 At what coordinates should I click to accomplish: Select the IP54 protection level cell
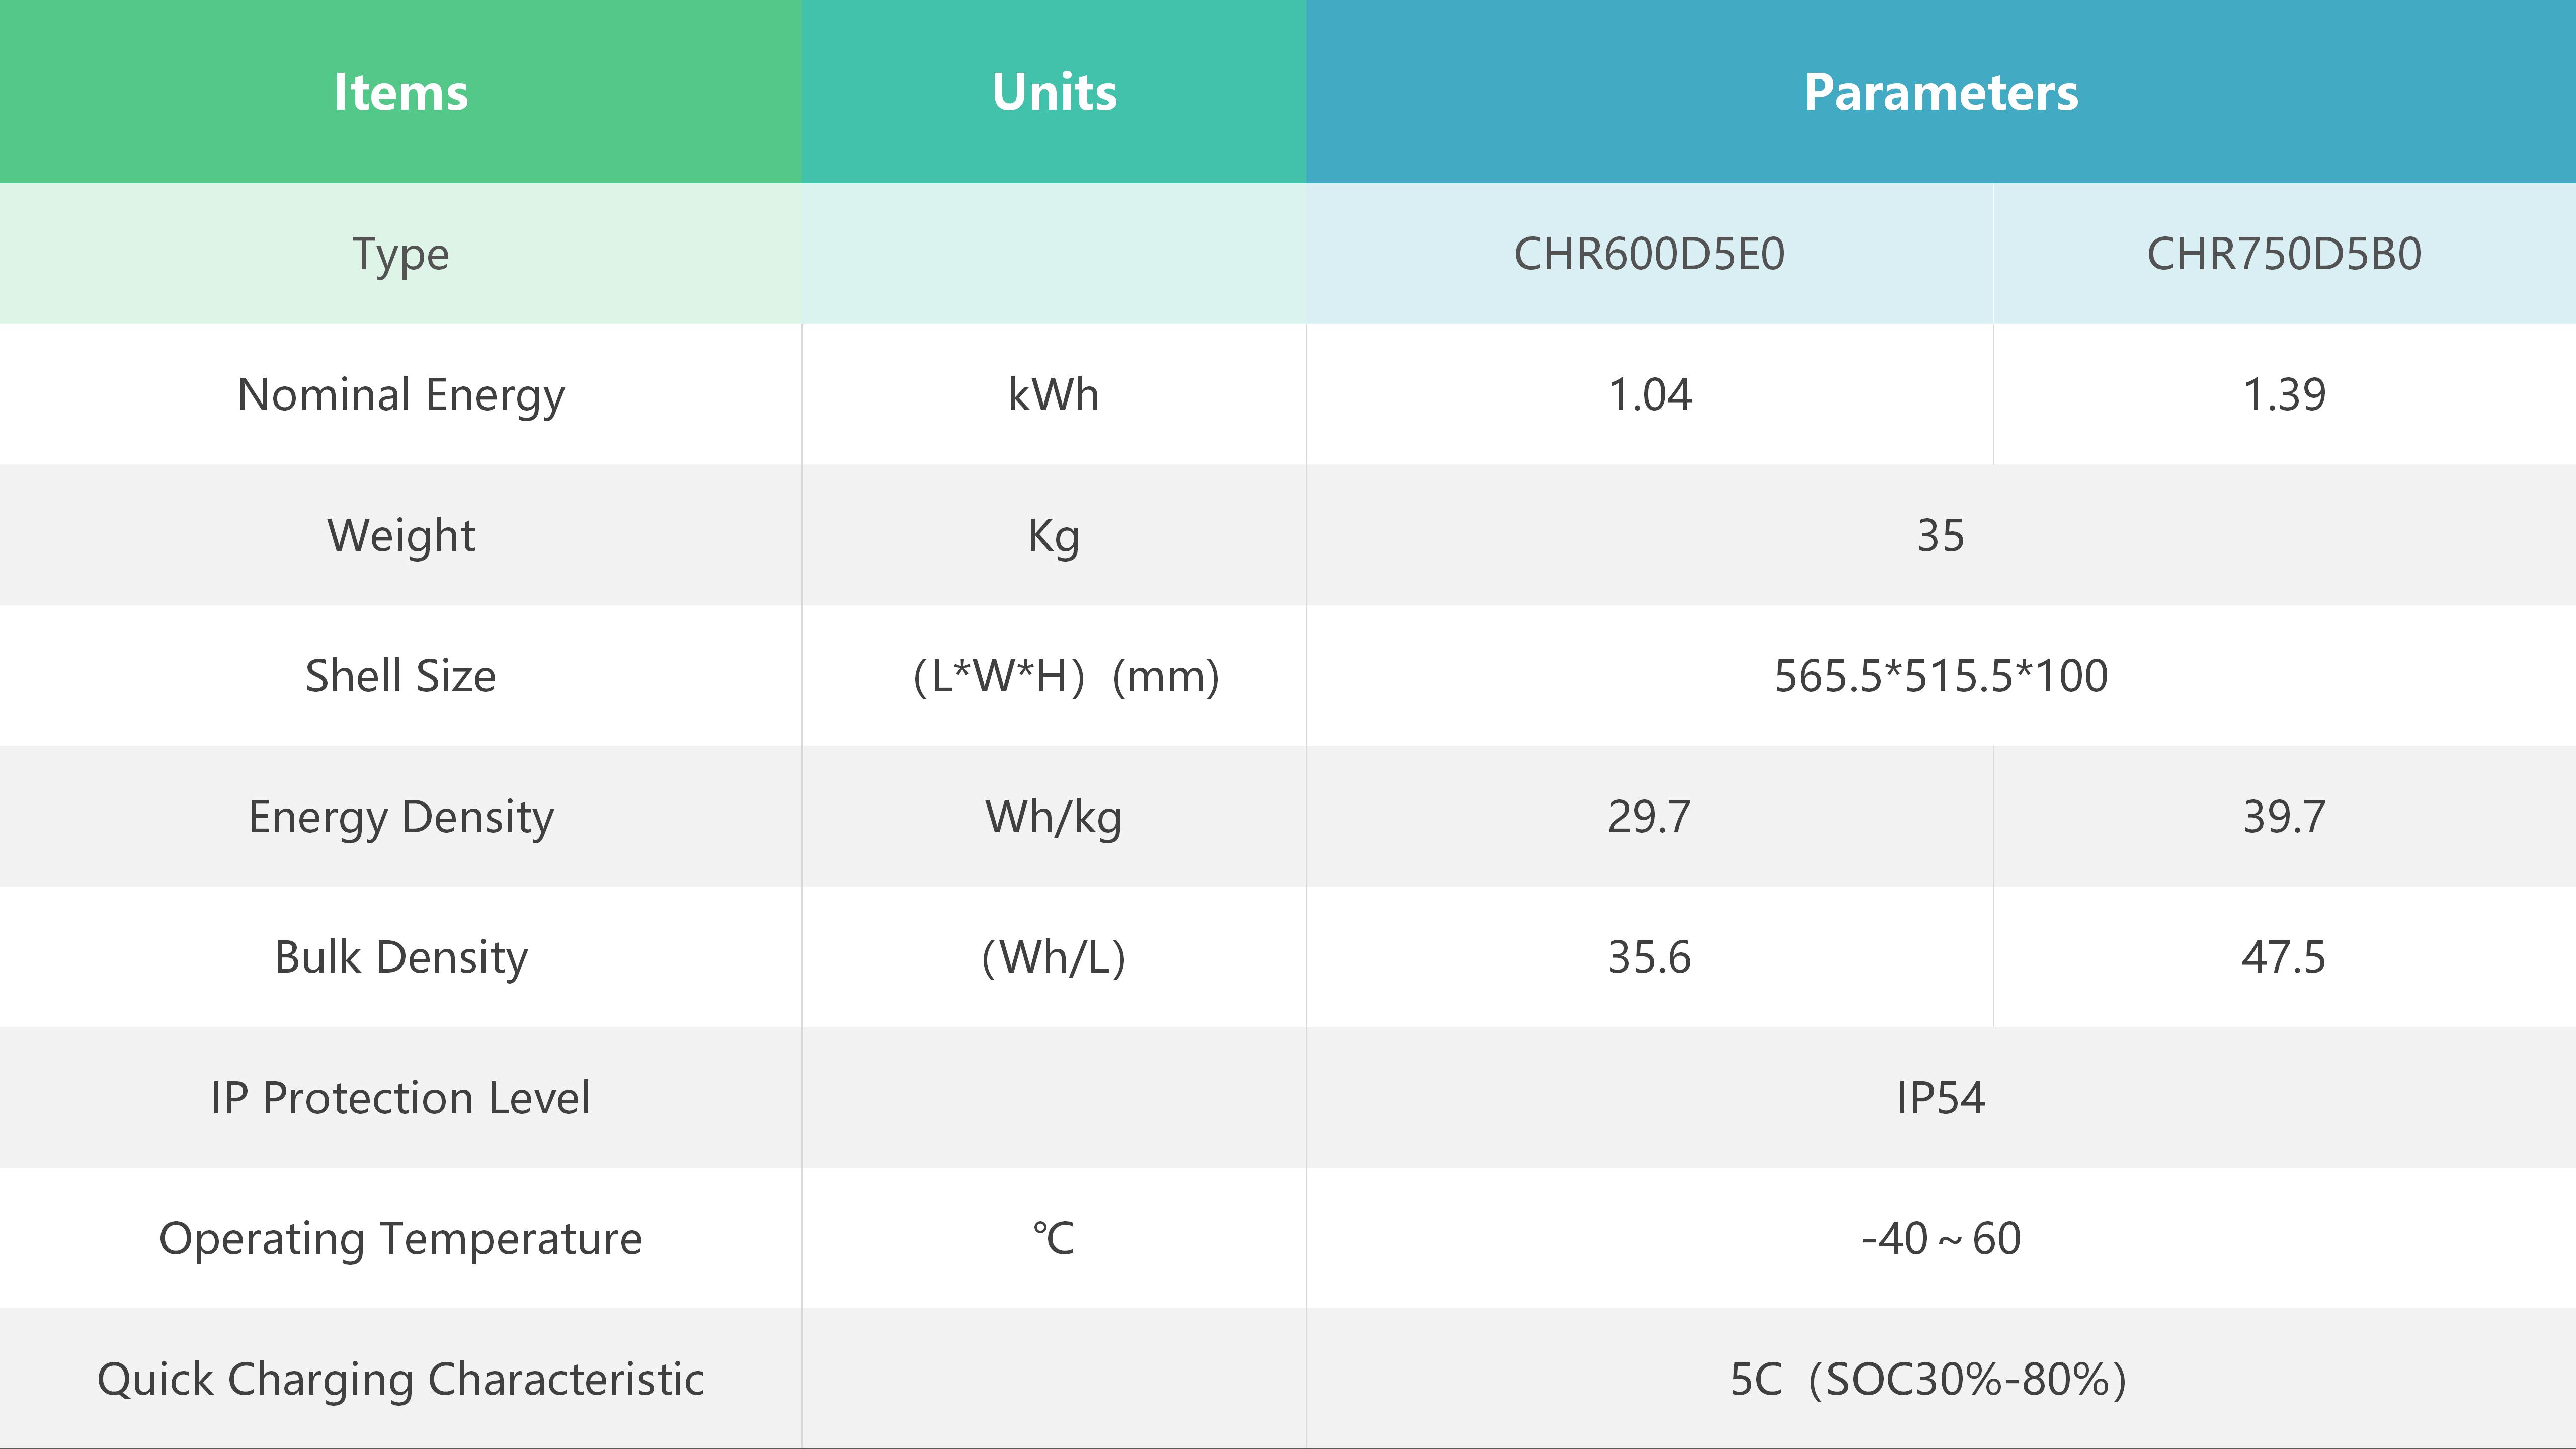pos(1940,1098)
